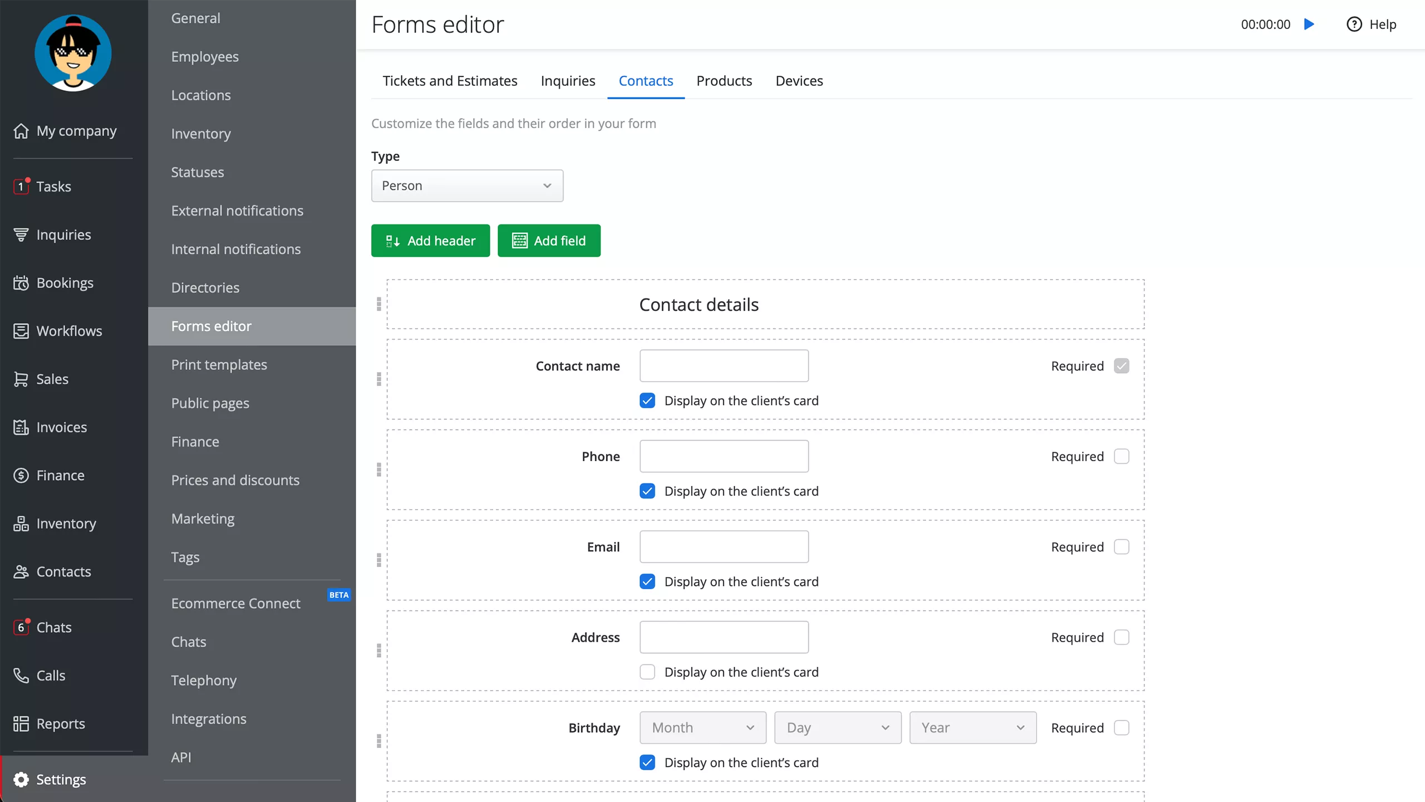This screenshot has width=1425, height=802.
Task: Enable the Required checkbox for Phone
Action: click(x=1121, y=456)
